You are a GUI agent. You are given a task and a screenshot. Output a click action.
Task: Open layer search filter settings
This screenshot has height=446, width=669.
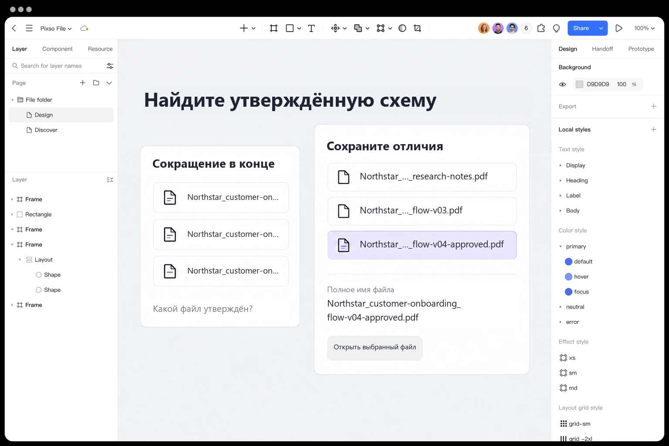pyautogui.click(x=110, y=66)
